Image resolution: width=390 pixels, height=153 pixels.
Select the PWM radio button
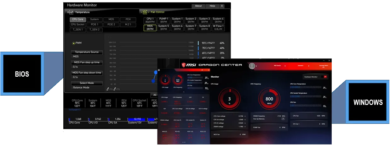point(74,43)
